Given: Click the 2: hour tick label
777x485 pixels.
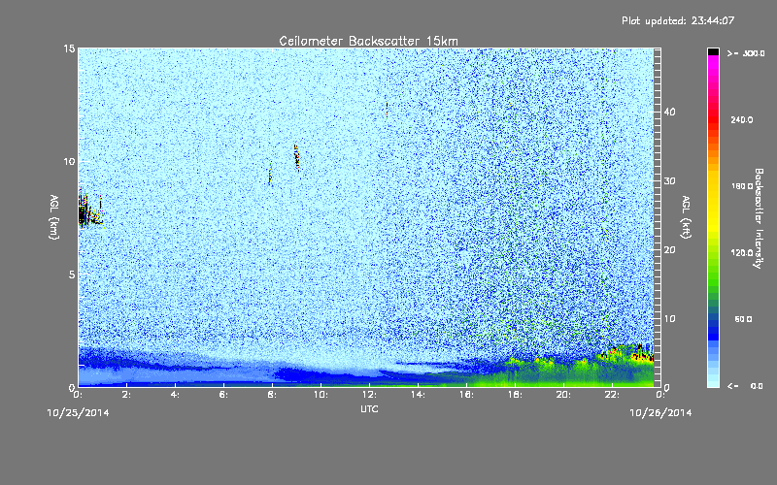Looking at the screenshot, I should pos(127,395).
